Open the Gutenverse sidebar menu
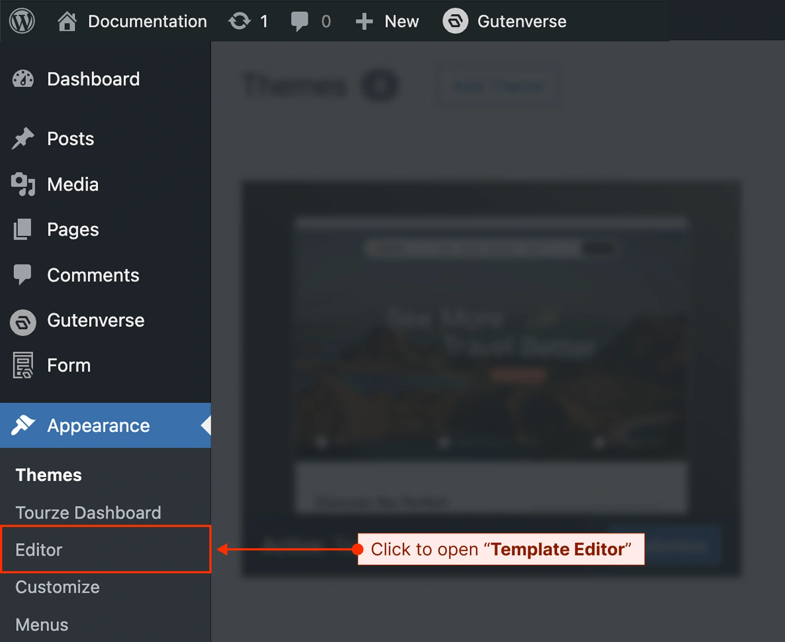785x642 pixels. [x=95, y=320]
